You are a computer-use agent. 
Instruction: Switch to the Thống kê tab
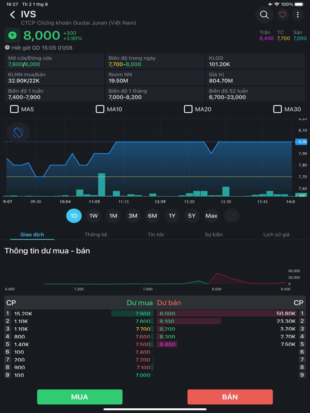pos(96,234)
